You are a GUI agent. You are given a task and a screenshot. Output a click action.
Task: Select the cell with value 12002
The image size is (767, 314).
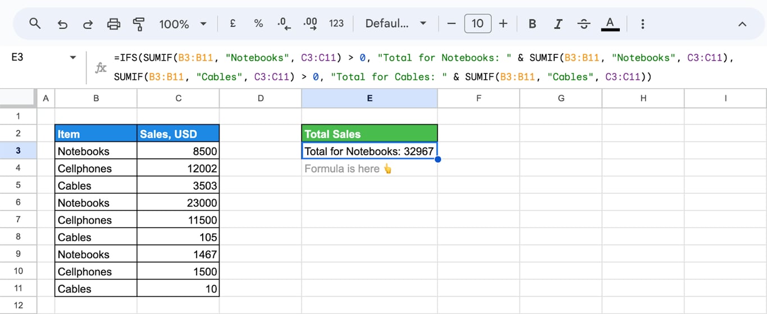click(x=178, y=168)
